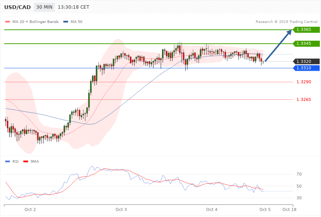Click the USD/CAD pair title

tap(17, 7)
